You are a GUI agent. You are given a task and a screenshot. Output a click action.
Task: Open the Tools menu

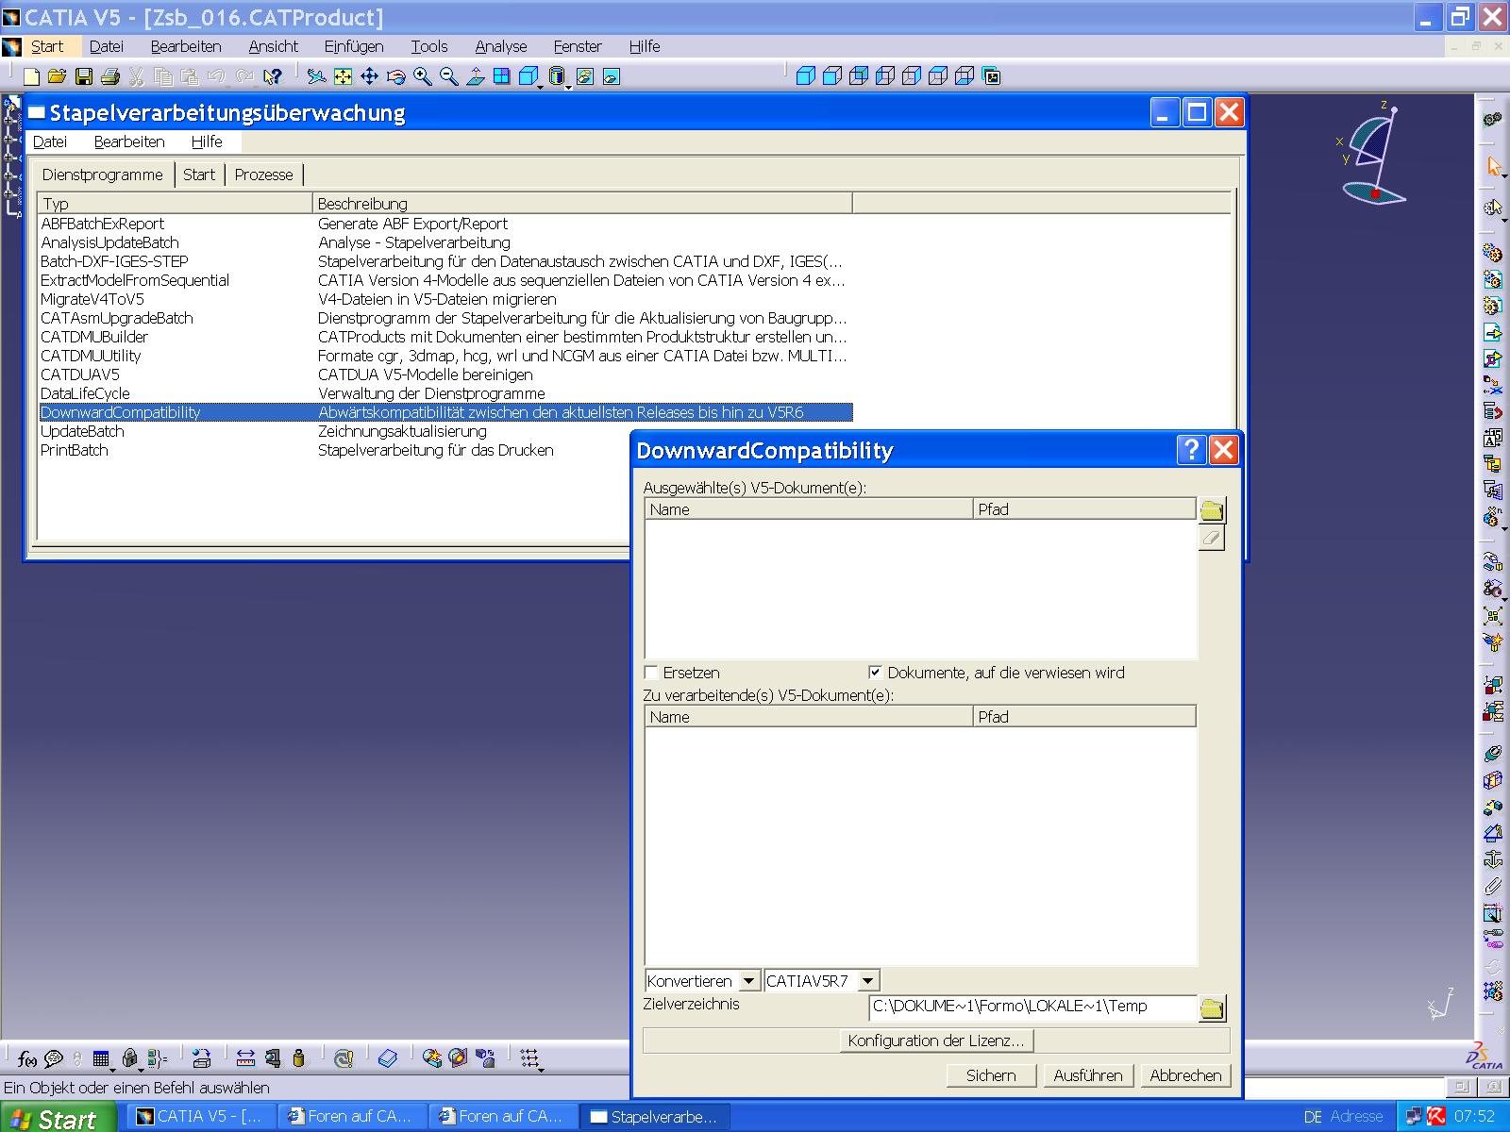coord(429,46)
